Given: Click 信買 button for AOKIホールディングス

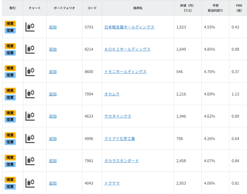Looking at the screenshot, I should click(10, 53).
